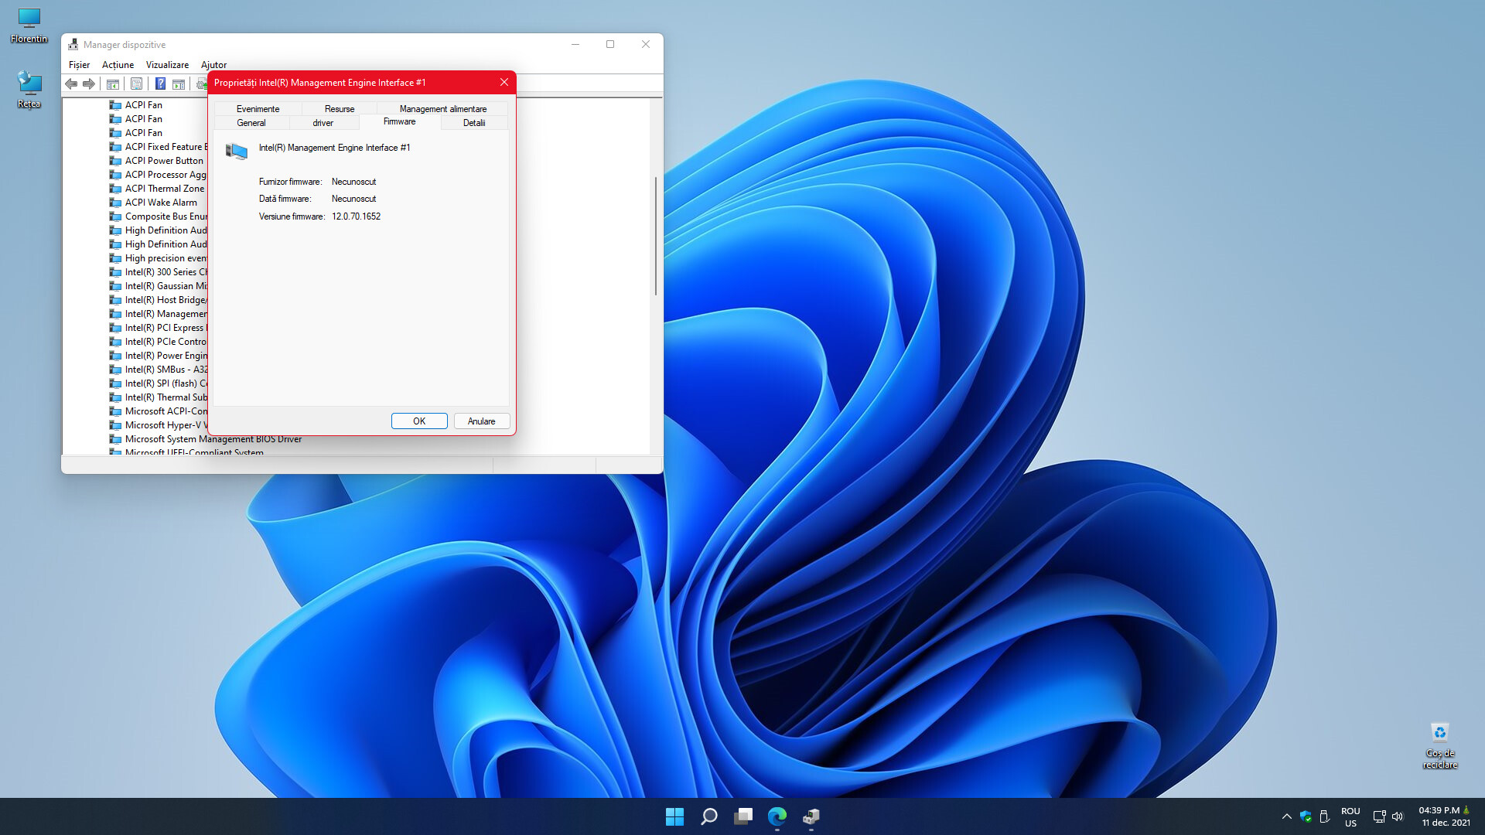
Task: Open the Vizualizare menu
Action: click(x=167, y=65)
